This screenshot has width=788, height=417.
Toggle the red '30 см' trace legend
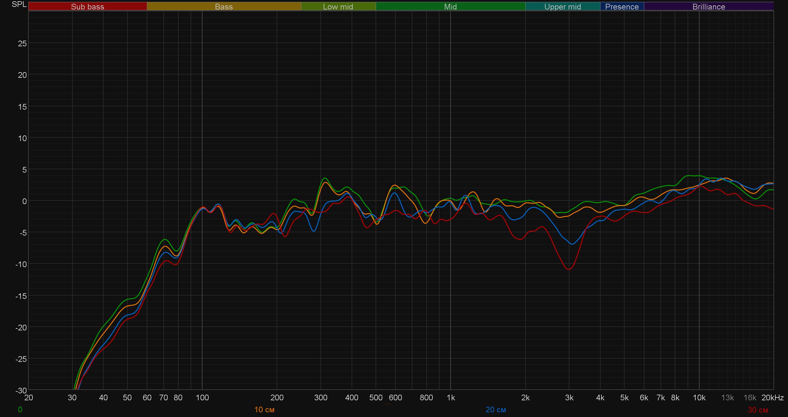[x=758, y=410]
